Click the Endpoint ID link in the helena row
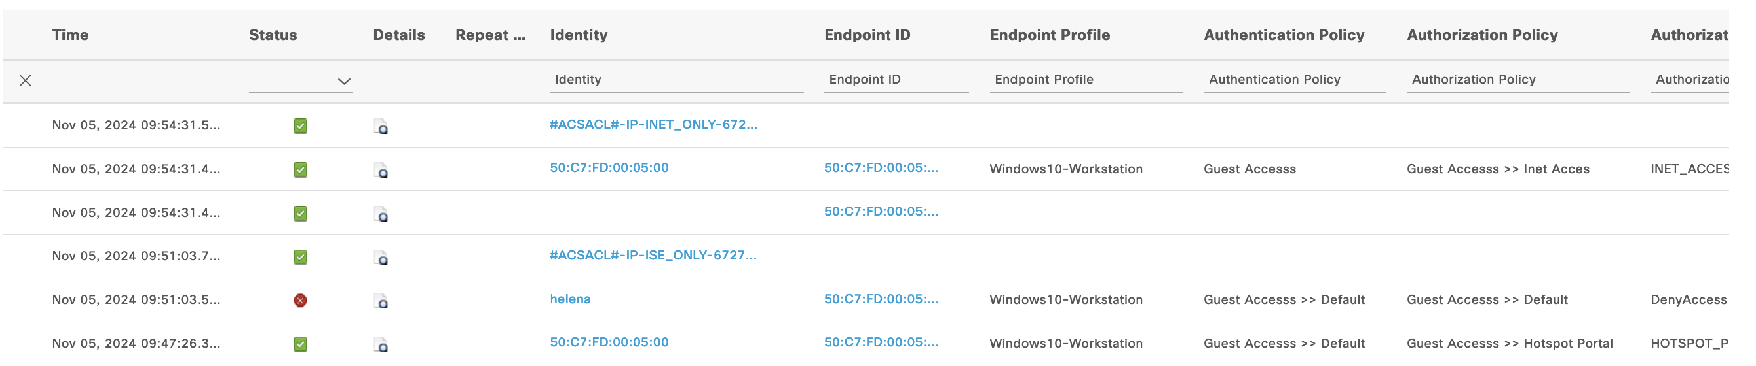The height and width of the screenshot is (366, 1756). click(881, 299)
